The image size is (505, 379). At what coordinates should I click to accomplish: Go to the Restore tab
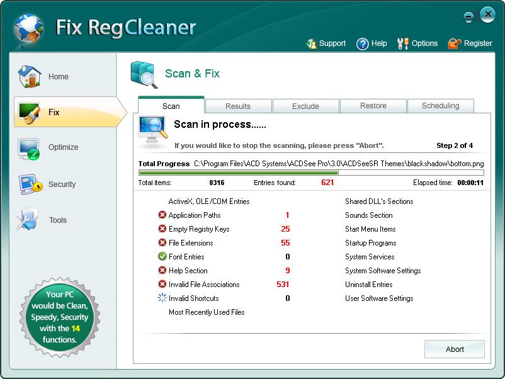point(373,106)
